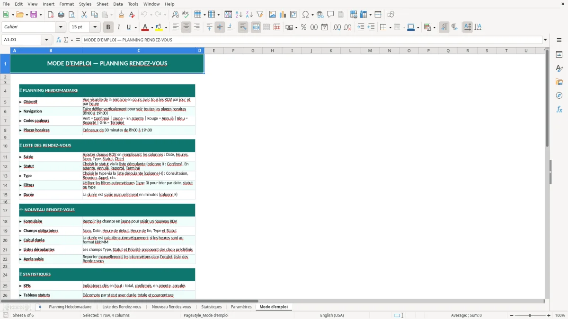The width and height of the screenshot is (568, 319).
Task: Click the Cut scissors icon
Action: tap(84, 15)
